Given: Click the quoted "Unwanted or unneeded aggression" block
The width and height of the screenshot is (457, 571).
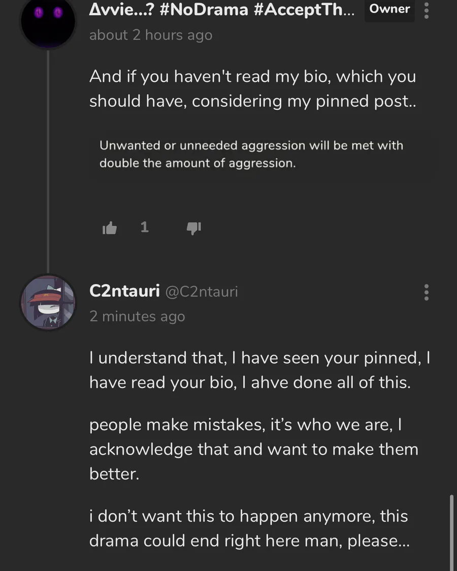Looking at the screenshot, I should point(251,154).
